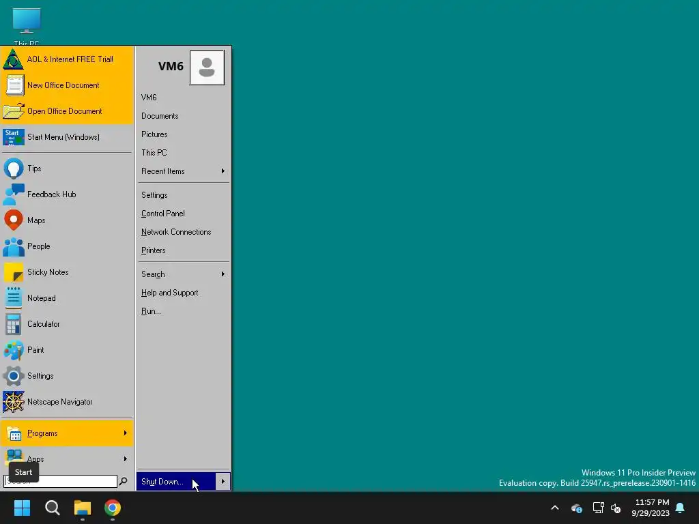Open Feedback Hub icon
This screenshot has height=524, width=699.
(x=14, y=194)
